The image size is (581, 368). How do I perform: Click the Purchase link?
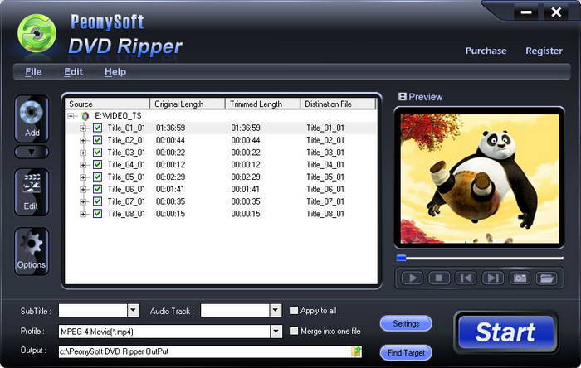tap(486, 51)
